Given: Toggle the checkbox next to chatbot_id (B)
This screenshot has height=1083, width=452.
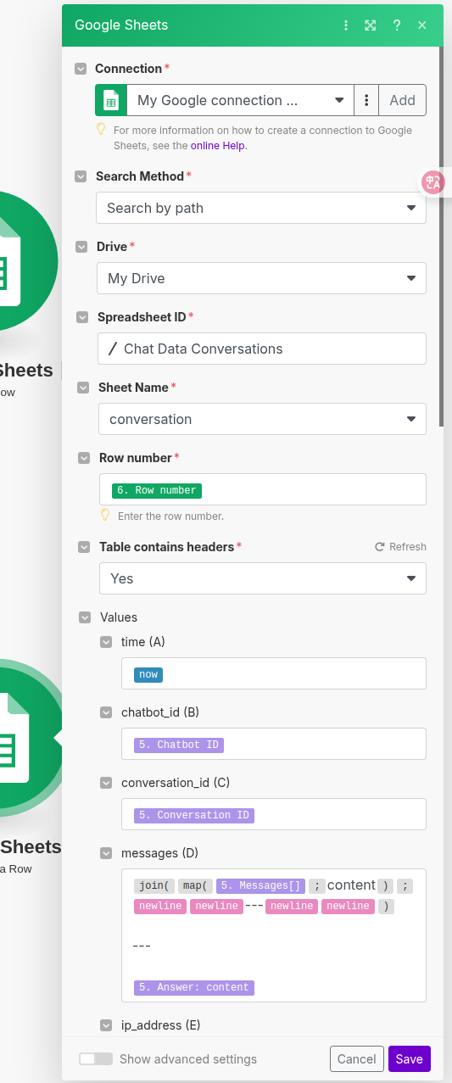Looking at the screenshot, I should [x=106, y=712].
